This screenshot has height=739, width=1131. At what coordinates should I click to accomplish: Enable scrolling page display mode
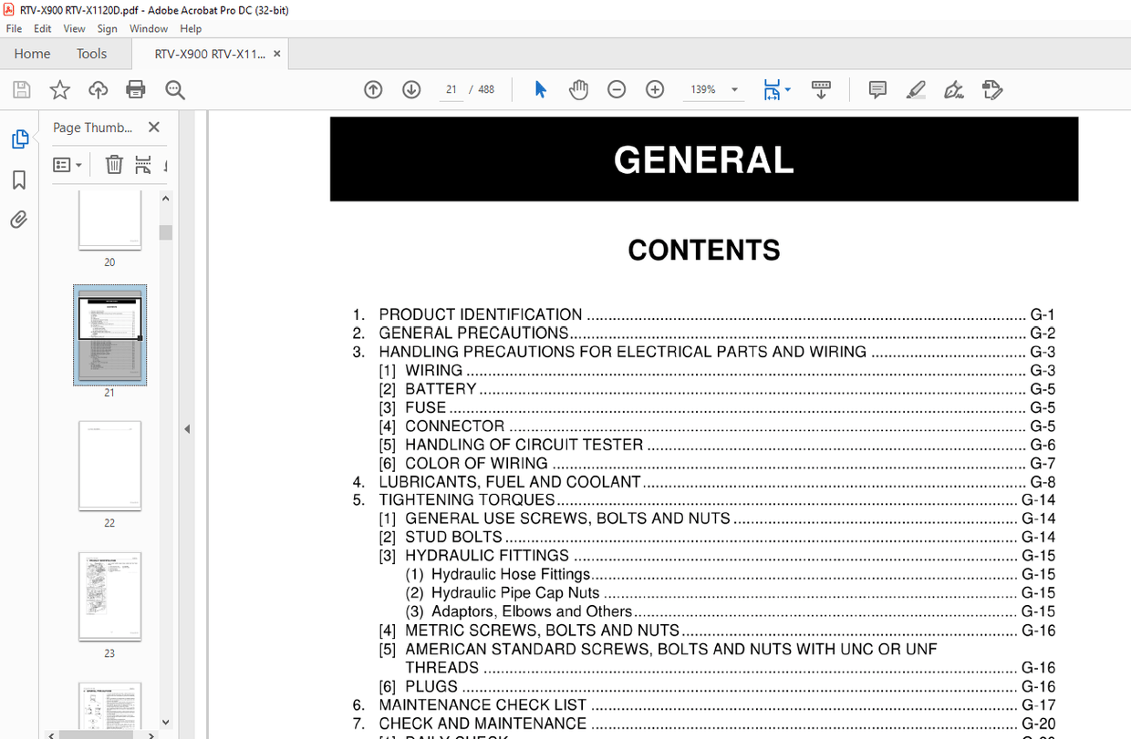(821, 89)
